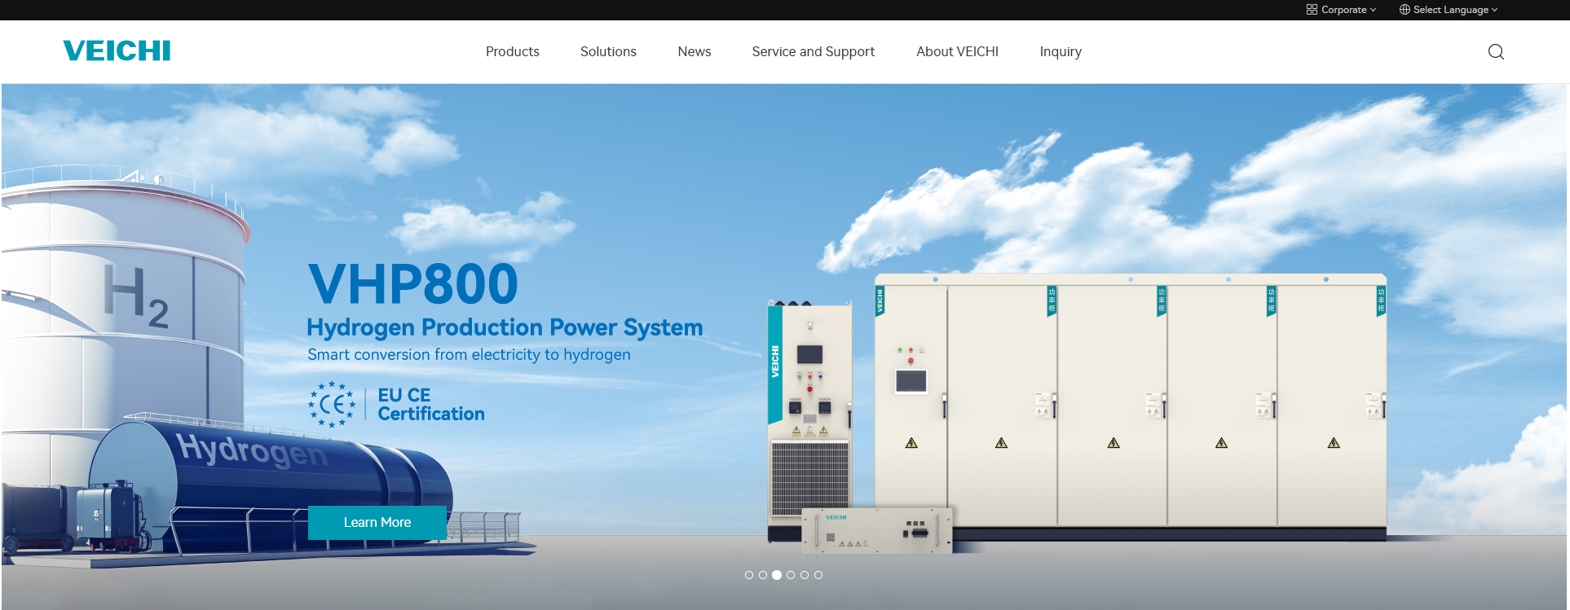Click the chevron arrow after Select Language
Screen dimensions: 1570x610
pyautogui.click(x=1494, y=10)
